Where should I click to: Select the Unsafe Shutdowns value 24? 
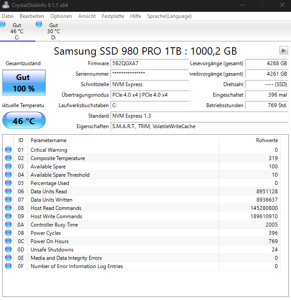coord(274,249)
